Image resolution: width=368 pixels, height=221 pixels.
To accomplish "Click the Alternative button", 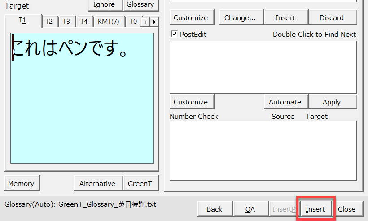I will pyautogui.click(x=97, y=183).
